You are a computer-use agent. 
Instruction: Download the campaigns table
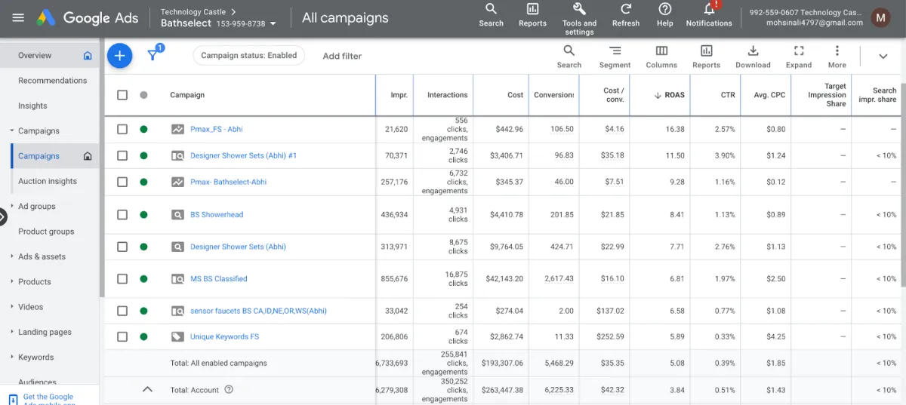tap(753, 51)
